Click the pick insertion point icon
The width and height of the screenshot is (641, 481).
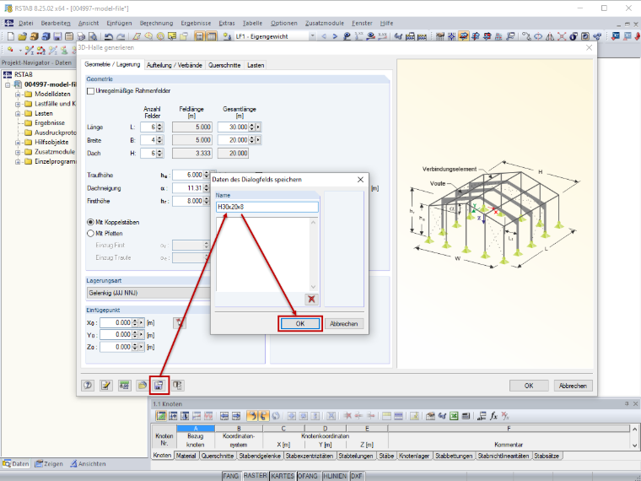(x=179, y=322)
